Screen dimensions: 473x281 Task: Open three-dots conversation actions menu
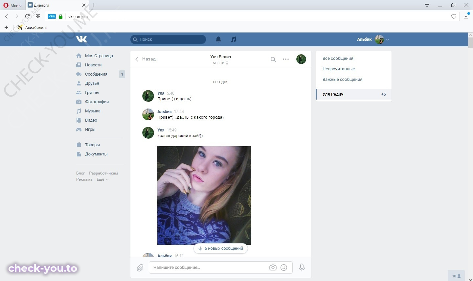point(286,59)
